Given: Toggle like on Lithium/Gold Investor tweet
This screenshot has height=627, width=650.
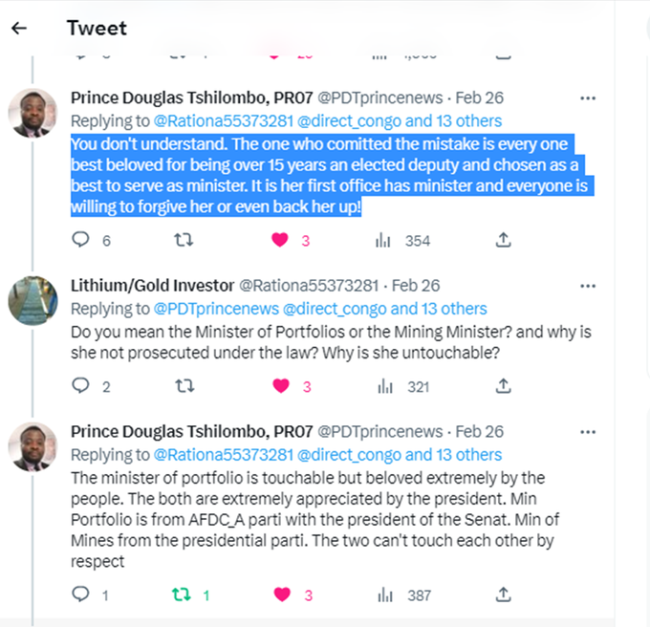Looking at the screenshot, I should [x=280, y=386].
